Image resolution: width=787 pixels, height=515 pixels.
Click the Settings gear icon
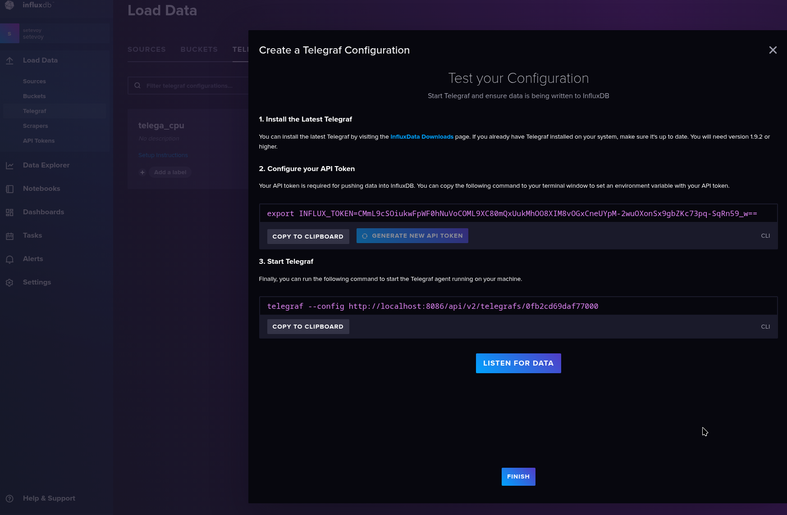[9, 283]
